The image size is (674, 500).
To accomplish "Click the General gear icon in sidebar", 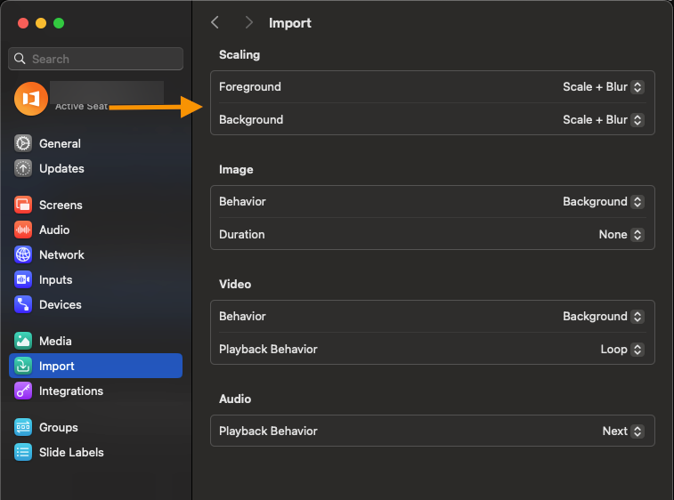I will (x=23, y=143).
